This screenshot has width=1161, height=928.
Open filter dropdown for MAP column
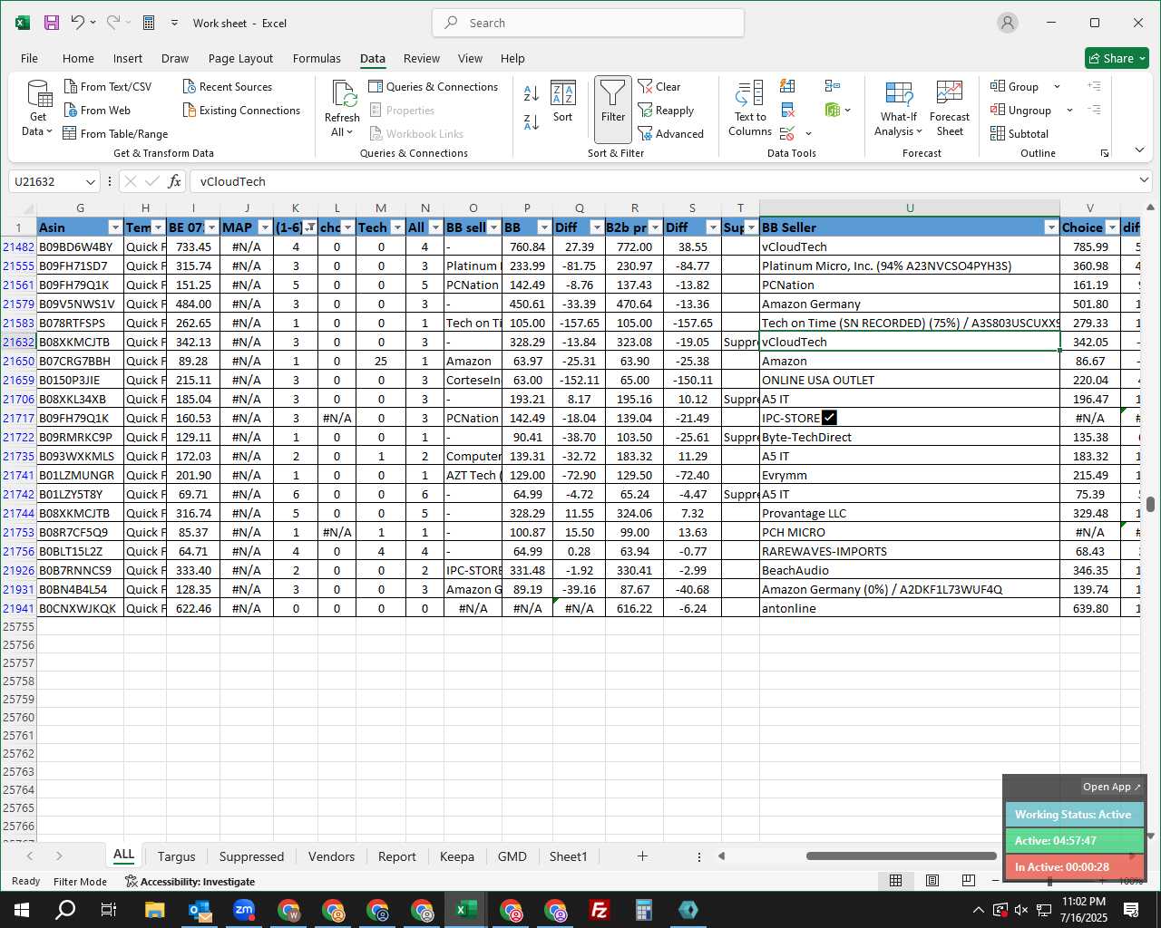pyautogui.click(x=265, y=227)
